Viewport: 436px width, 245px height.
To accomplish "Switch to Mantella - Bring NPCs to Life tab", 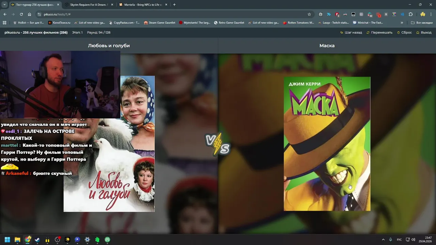I will point(143,5).
